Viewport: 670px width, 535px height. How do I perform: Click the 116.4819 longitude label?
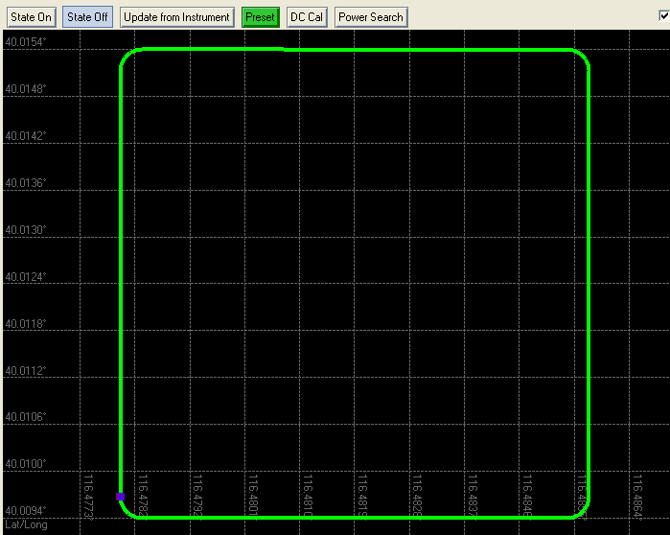click(x=361, y=495)
